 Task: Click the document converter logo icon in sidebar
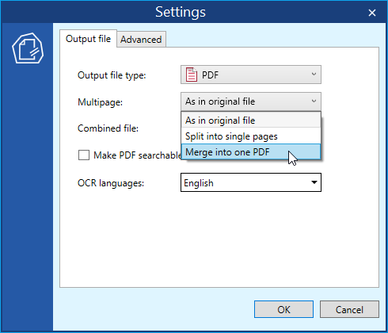tap(28, 48)
